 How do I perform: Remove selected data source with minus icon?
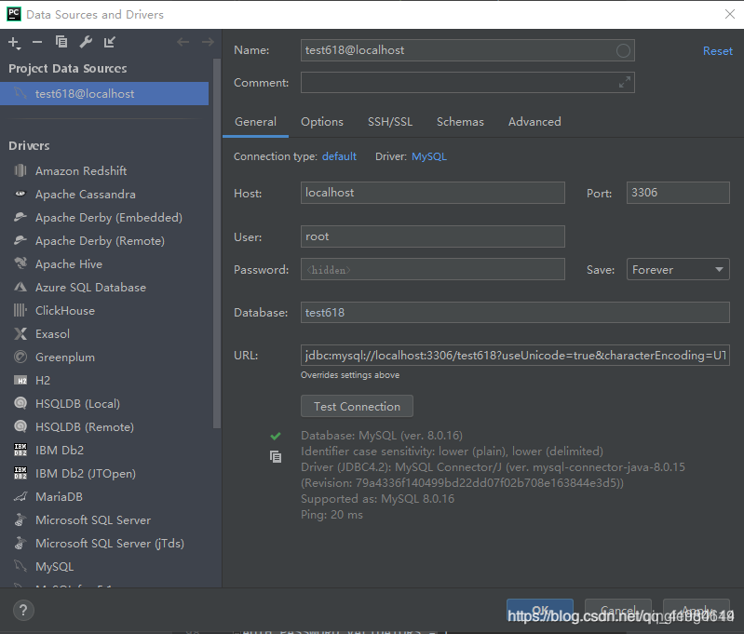click(x=37, y=42)
